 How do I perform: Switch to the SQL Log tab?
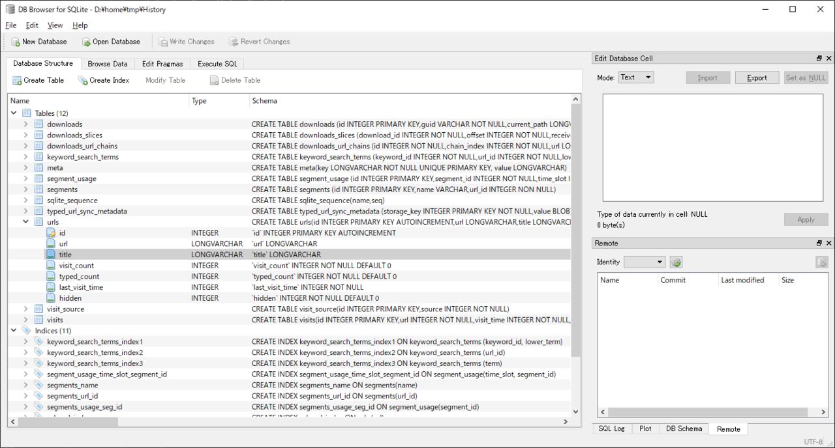tap(611, 429)
